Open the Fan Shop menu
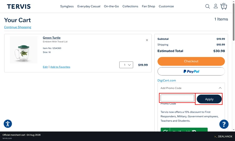The height and width of the screenshot is (141, 235). (x=148, y=6)
